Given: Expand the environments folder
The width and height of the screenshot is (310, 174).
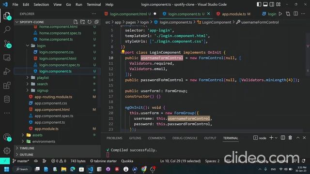Looking at the screenshot, I should click(x=23, y=142).
